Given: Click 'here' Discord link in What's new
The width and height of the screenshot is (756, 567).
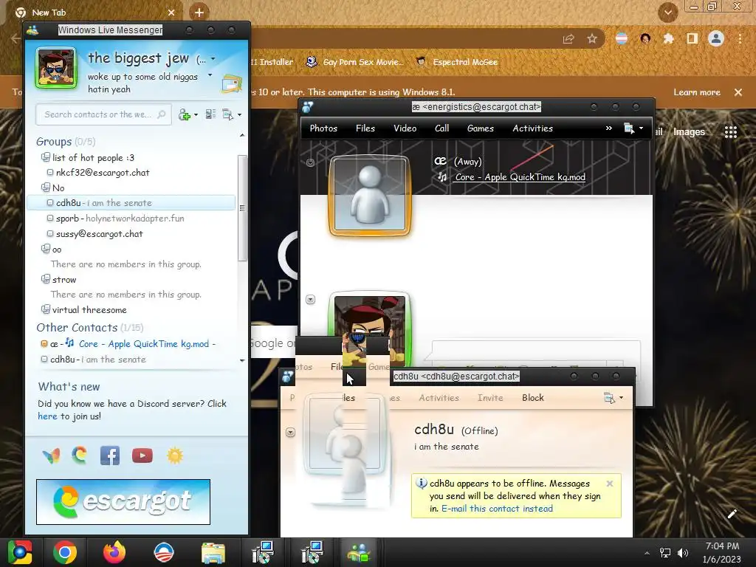Looking at the screenshot, I should 47,416.
